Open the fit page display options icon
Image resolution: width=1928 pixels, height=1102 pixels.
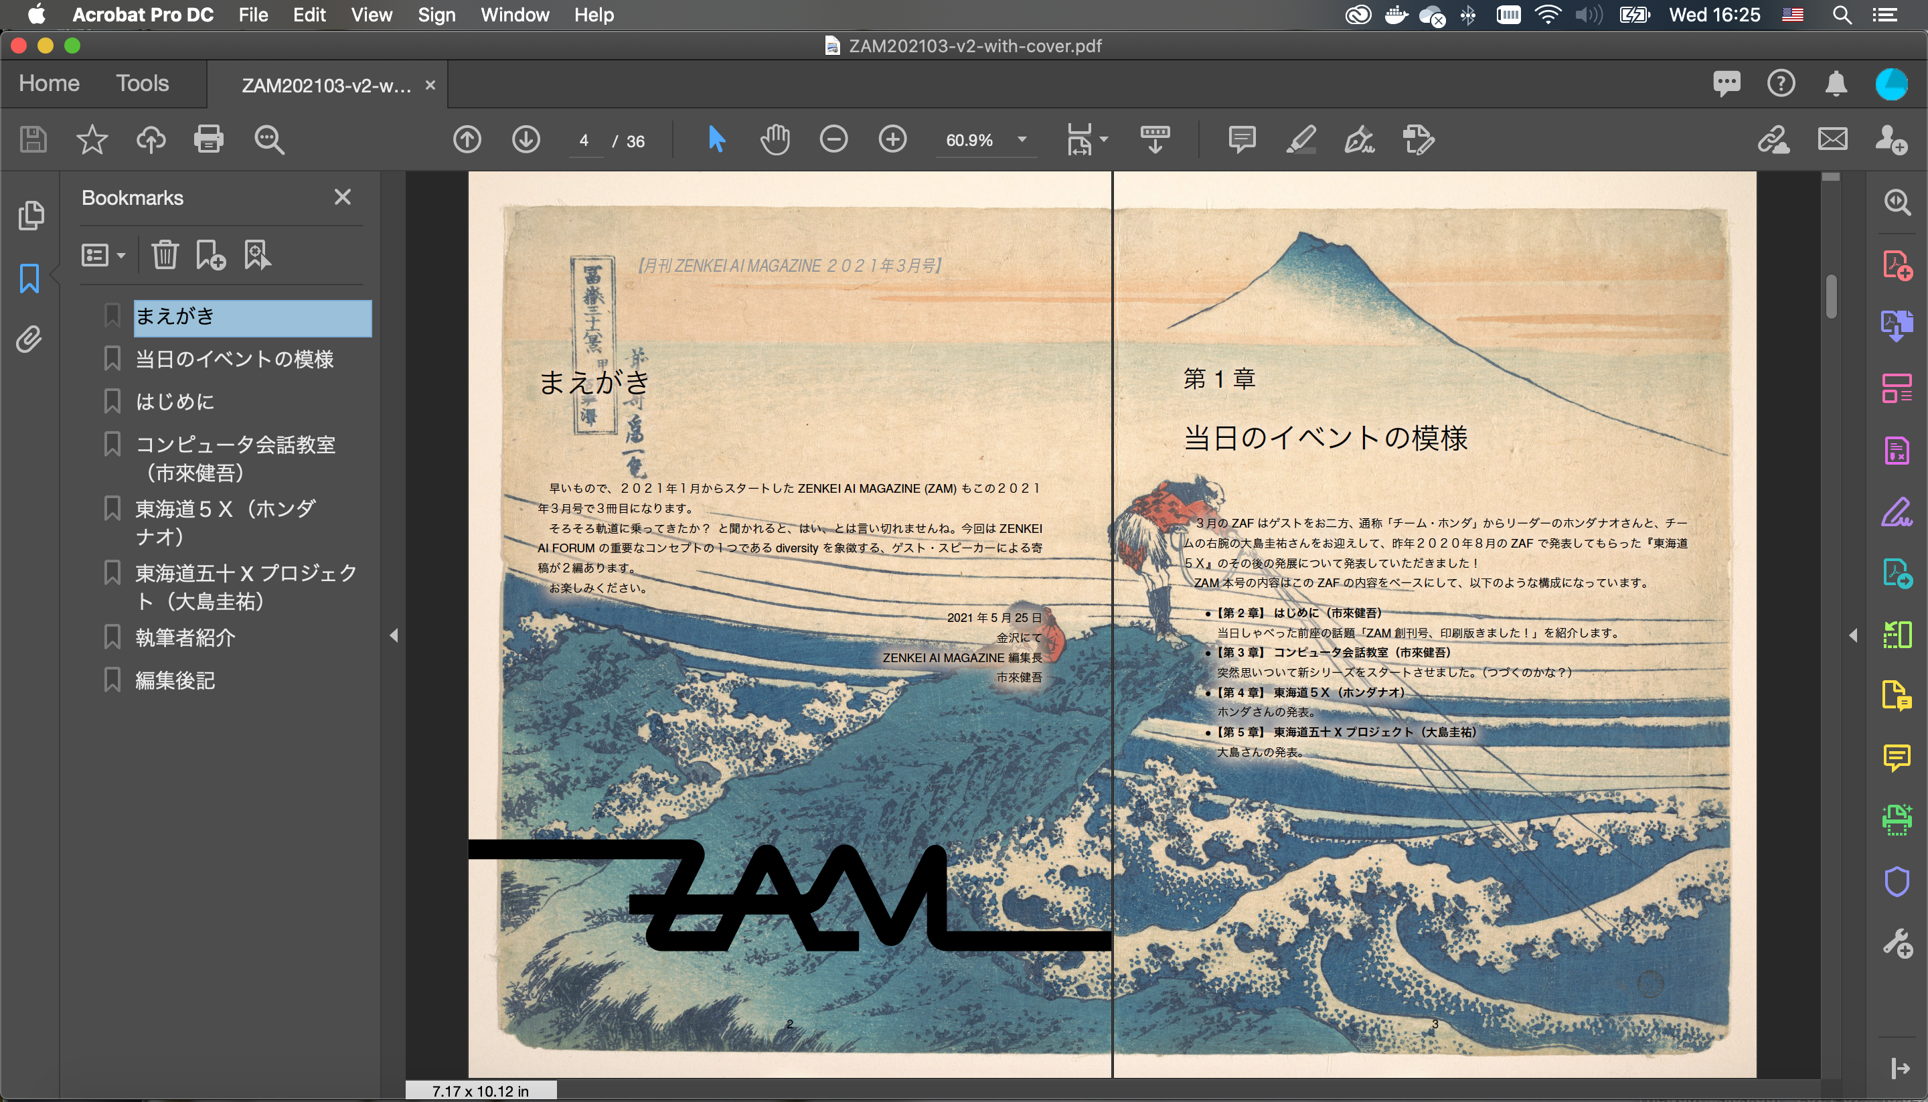pyautogui.click(x=1079, y=140)
